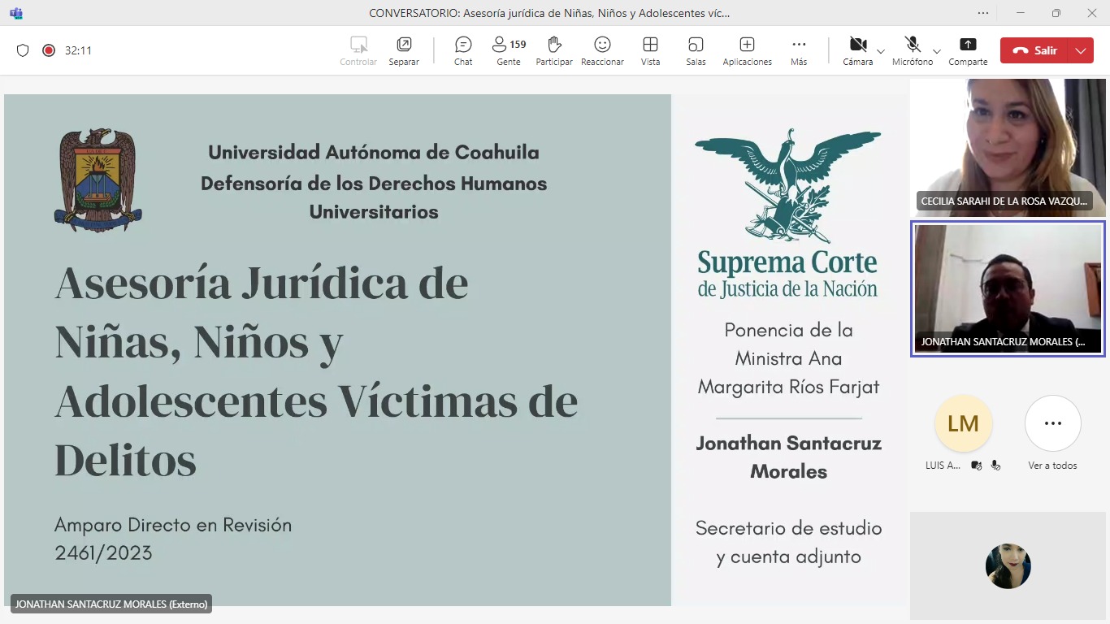The image size is (1110, 624).
Task: Open the dropdown arrow next to Salir
Action: click(1081, 50)
